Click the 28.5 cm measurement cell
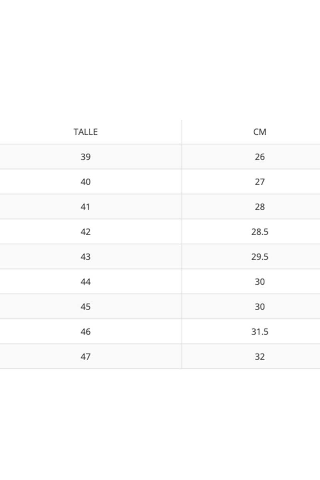 coord(260,232)
